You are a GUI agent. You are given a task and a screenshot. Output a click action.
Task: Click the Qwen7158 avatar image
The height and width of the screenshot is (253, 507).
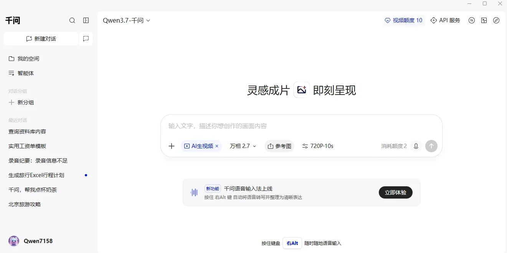tap(14, 241)
